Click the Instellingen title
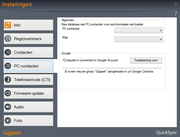Viewport: 180px width, 137px height. point(17,5)
